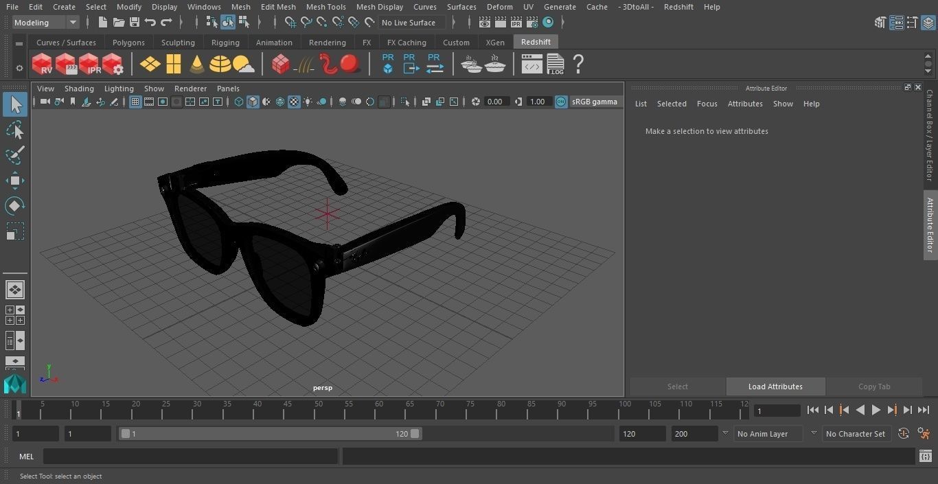The height and width of the screenshot is (484, 938).
Task: Open the Redshift menu in menu bar
Action: pos(678,7)
